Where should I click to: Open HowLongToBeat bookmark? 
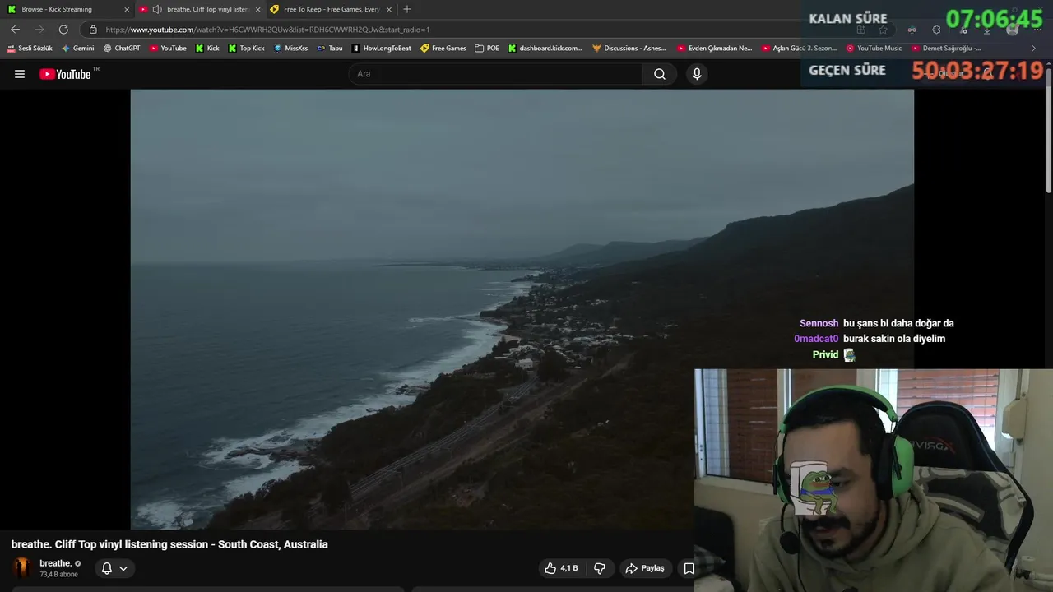[382, 49]
